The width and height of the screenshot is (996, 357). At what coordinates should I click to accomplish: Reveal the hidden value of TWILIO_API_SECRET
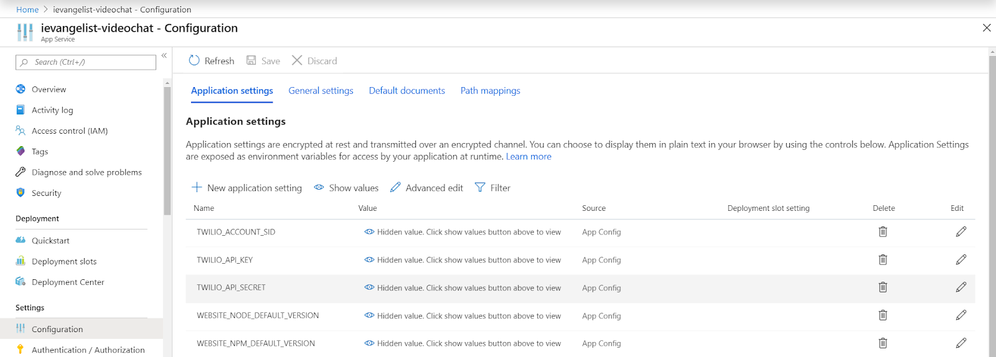pyautogui.click(x=369, y=287)
